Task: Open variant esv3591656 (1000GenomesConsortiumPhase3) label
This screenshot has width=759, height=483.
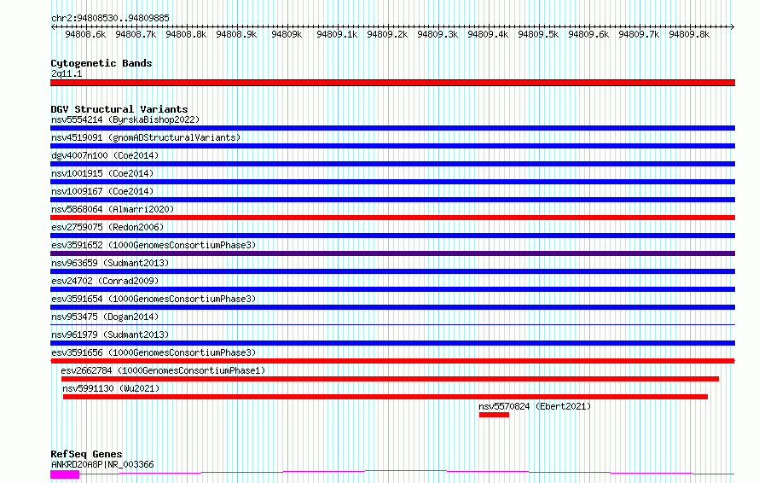Action: click(x=154, y=352)
